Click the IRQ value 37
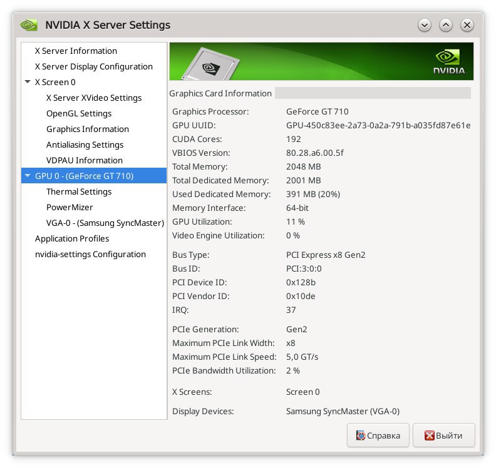The height and width of the screenshot is (468, 496). click(x=291, y=310)
